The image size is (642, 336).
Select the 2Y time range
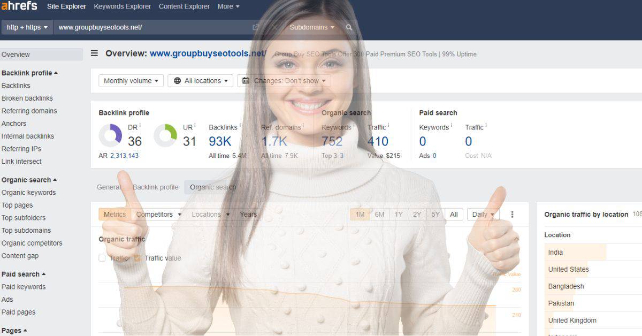(417, 214)
